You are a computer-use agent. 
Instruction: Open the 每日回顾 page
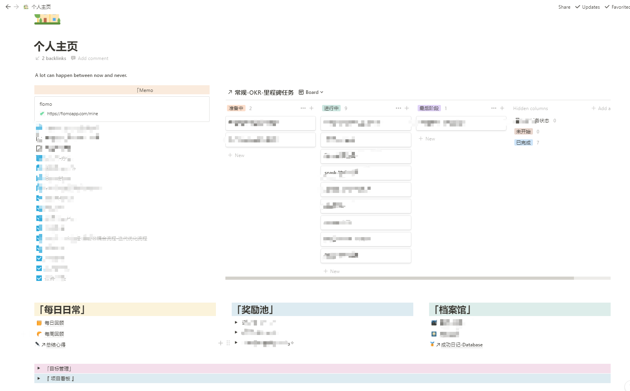[54, 323]
